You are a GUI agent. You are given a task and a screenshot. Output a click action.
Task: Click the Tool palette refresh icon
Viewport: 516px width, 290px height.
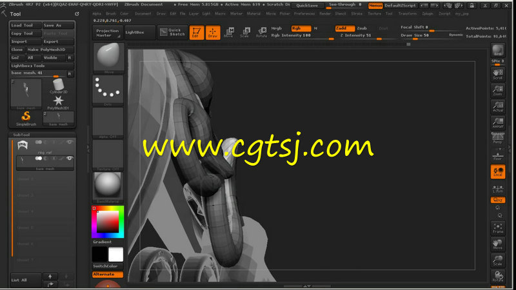(x=77, y=14)
